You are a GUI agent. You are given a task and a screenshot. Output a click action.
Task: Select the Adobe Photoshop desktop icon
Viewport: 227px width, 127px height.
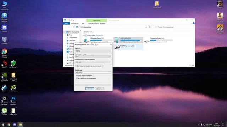tap(13, 101)
